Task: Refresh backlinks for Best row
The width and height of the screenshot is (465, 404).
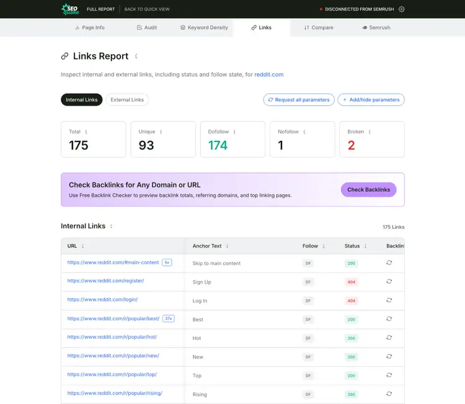Action: pyautogui.click(x=389, y=319)
